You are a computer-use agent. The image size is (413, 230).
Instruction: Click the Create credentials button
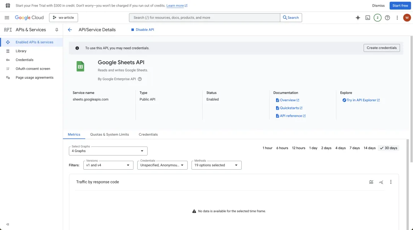coord(381,48)
